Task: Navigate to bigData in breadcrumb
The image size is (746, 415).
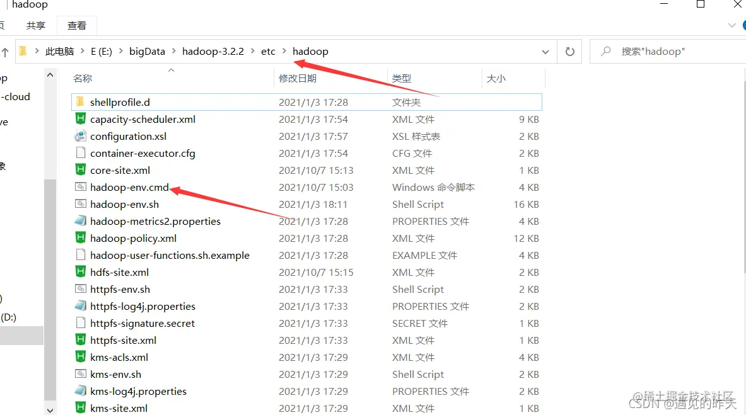Action: [147, 52]
